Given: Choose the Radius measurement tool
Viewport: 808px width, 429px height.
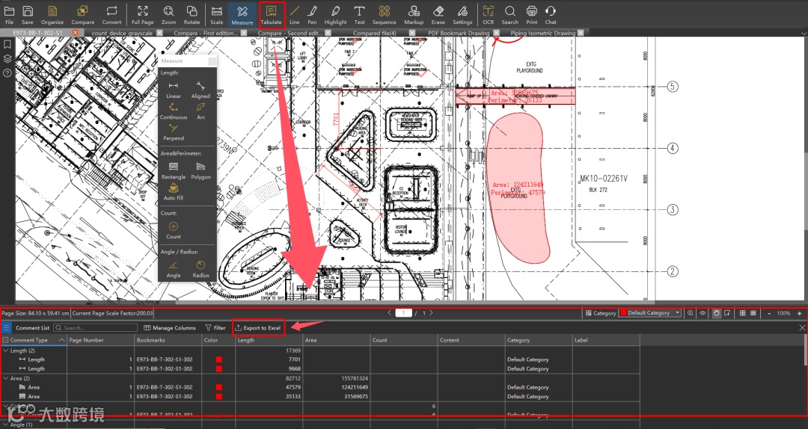Looking at the screenshot, I should 201,268.
